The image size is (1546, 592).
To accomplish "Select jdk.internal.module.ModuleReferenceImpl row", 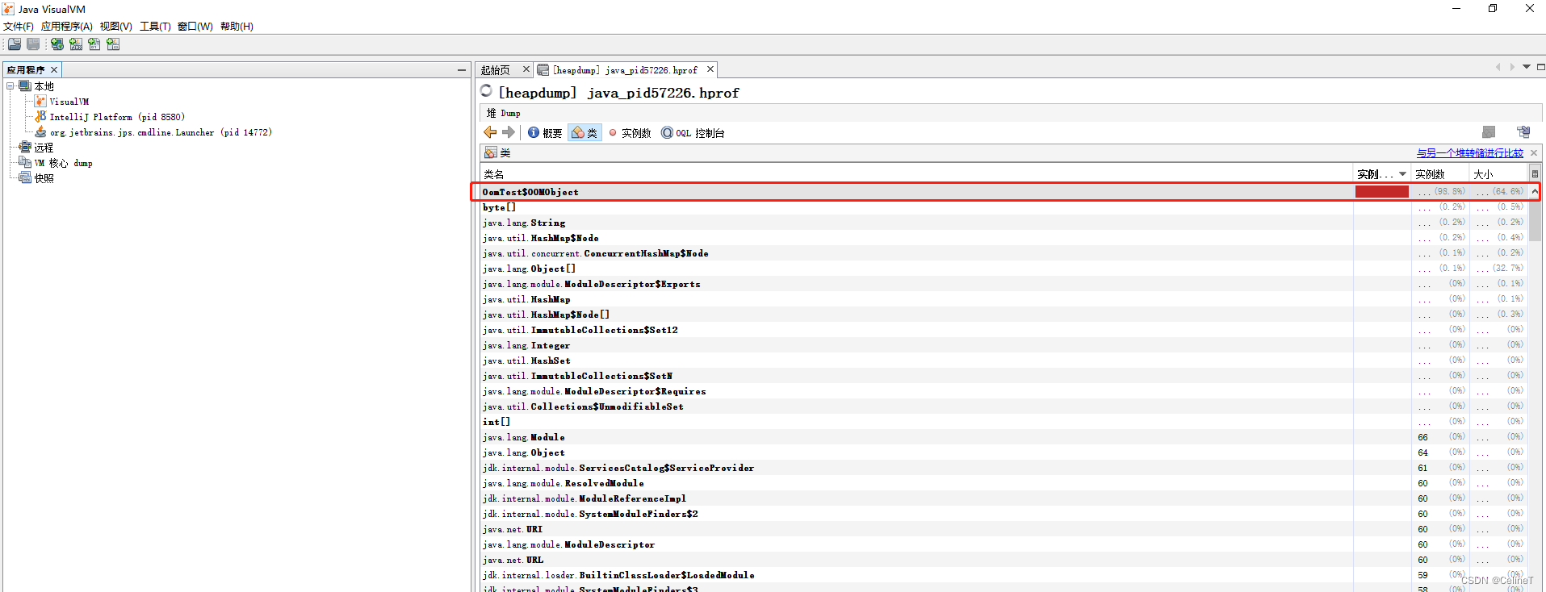I will click(x=1004, y=498).
